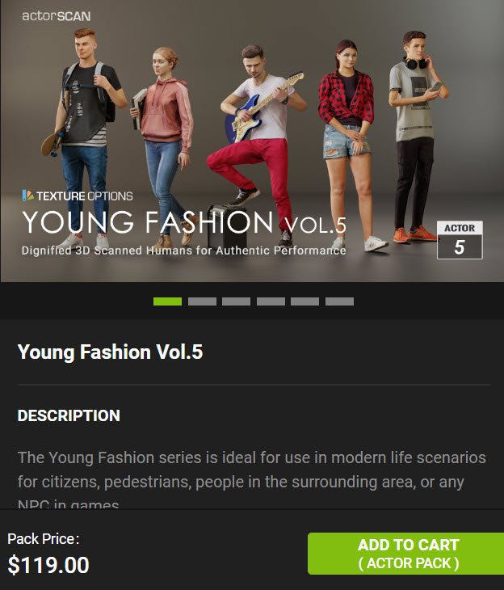
Task: Jump to the third carousel slide indicator
Action: tap(236, 301)
